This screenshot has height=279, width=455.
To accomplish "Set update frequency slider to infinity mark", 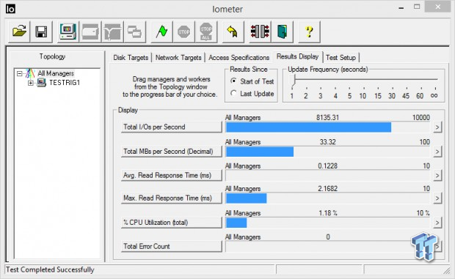I will [x=434, y=95].
